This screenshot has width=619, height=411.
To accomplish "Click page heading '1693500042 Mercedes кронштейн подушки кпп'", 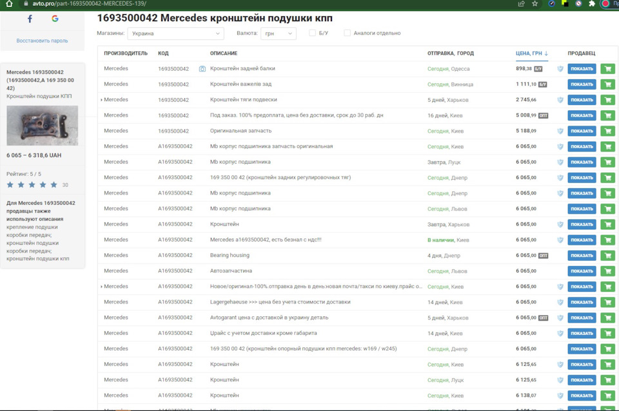I will pos(215,18).
